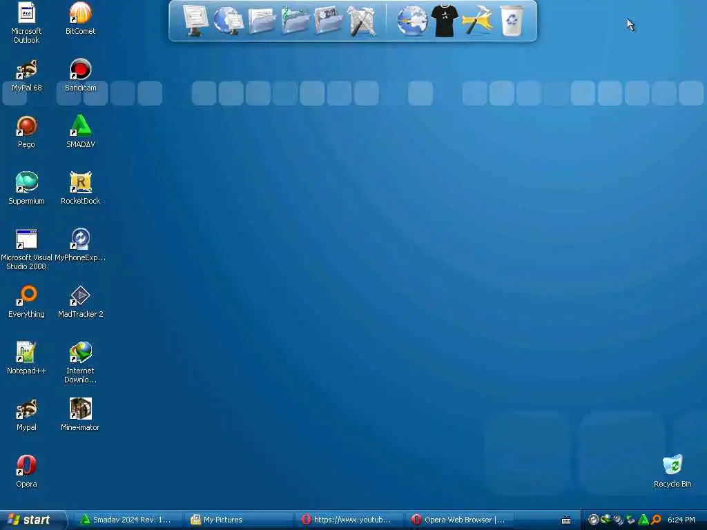Viewport: 707px width, 530px height.
Task: Select the Notepad++ desktop shortcut
Action: coord(26,358)
